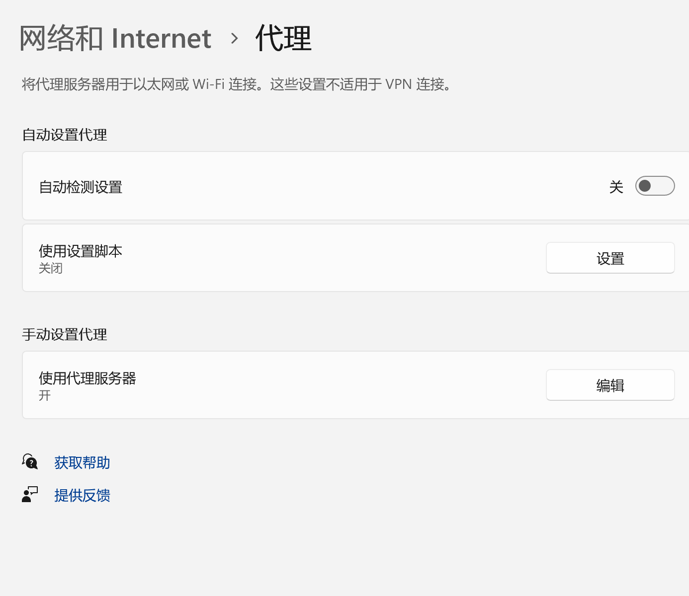Click the 关 label beside the toggle

pos(616,187)
